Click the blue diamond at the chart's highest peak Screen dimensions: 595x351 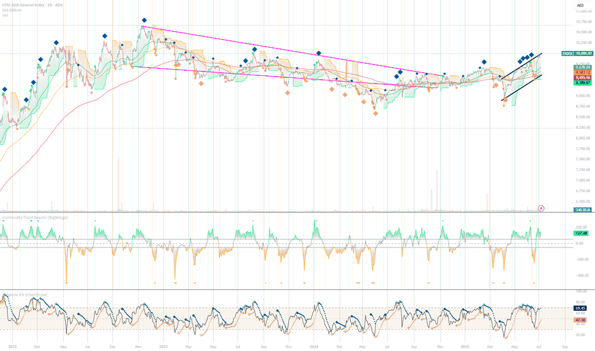[144, 20]
